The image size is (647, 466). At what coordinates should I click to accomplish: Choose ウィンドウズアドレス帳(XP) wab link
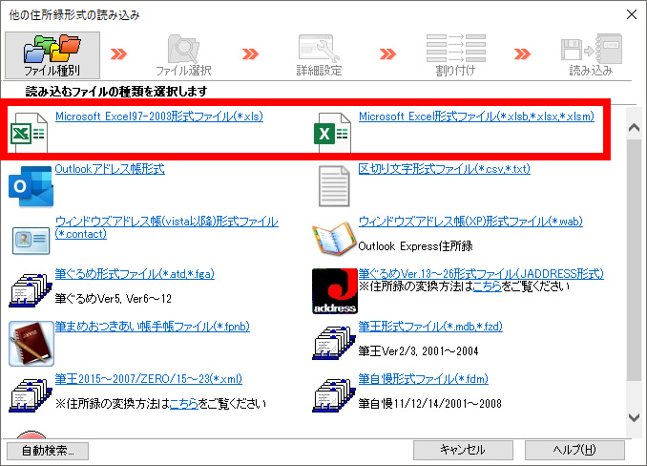click(470, 222)
